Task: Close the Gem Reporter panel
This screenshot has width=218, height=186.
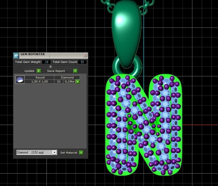Action: point(85,55)
